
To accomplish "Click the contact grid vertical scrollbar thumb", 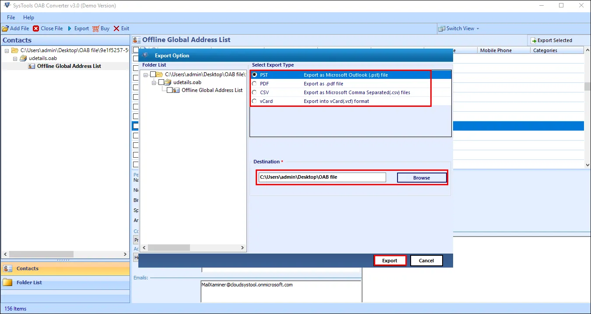I will (x=587, y=86).
